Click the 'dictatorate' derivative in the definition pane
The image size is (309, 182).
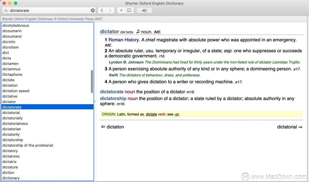112,92
